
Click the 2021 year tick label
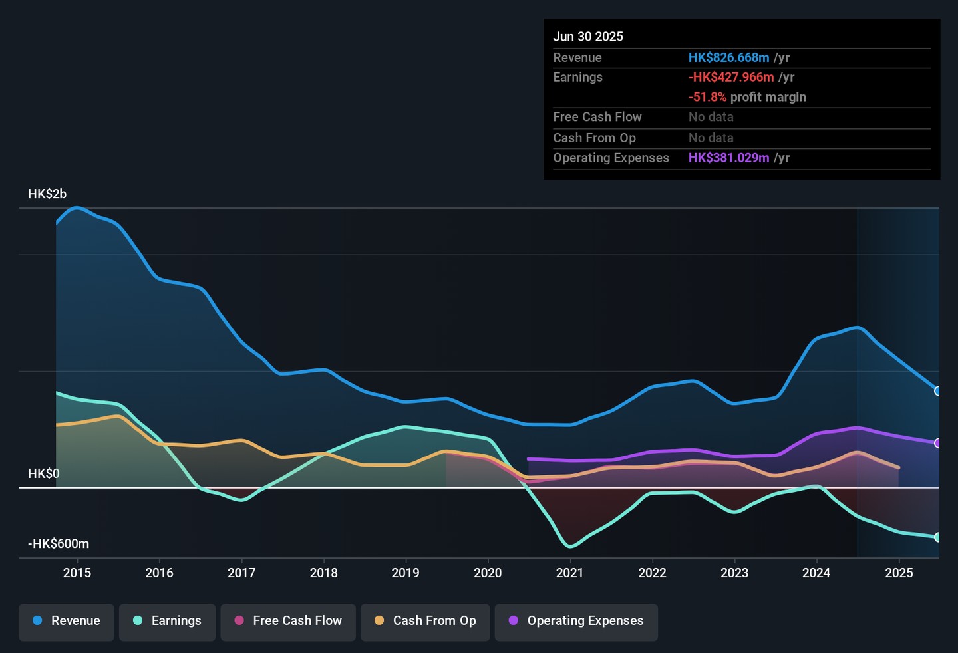569,573
